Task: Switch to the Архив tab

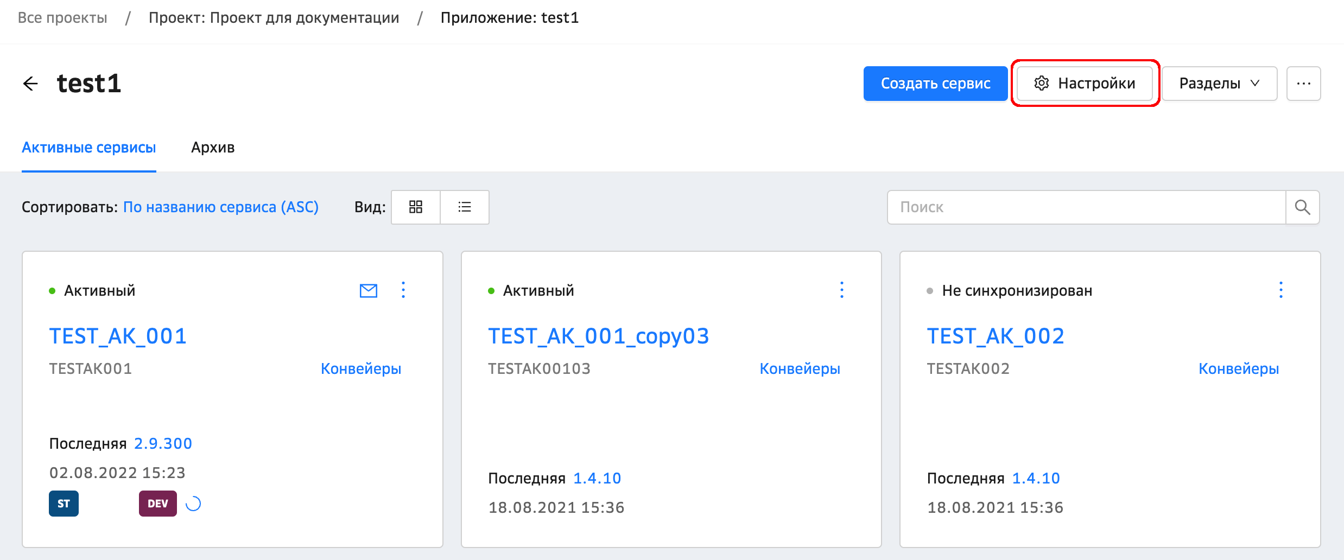Action: pyautogui.click(x=213, y=148)
